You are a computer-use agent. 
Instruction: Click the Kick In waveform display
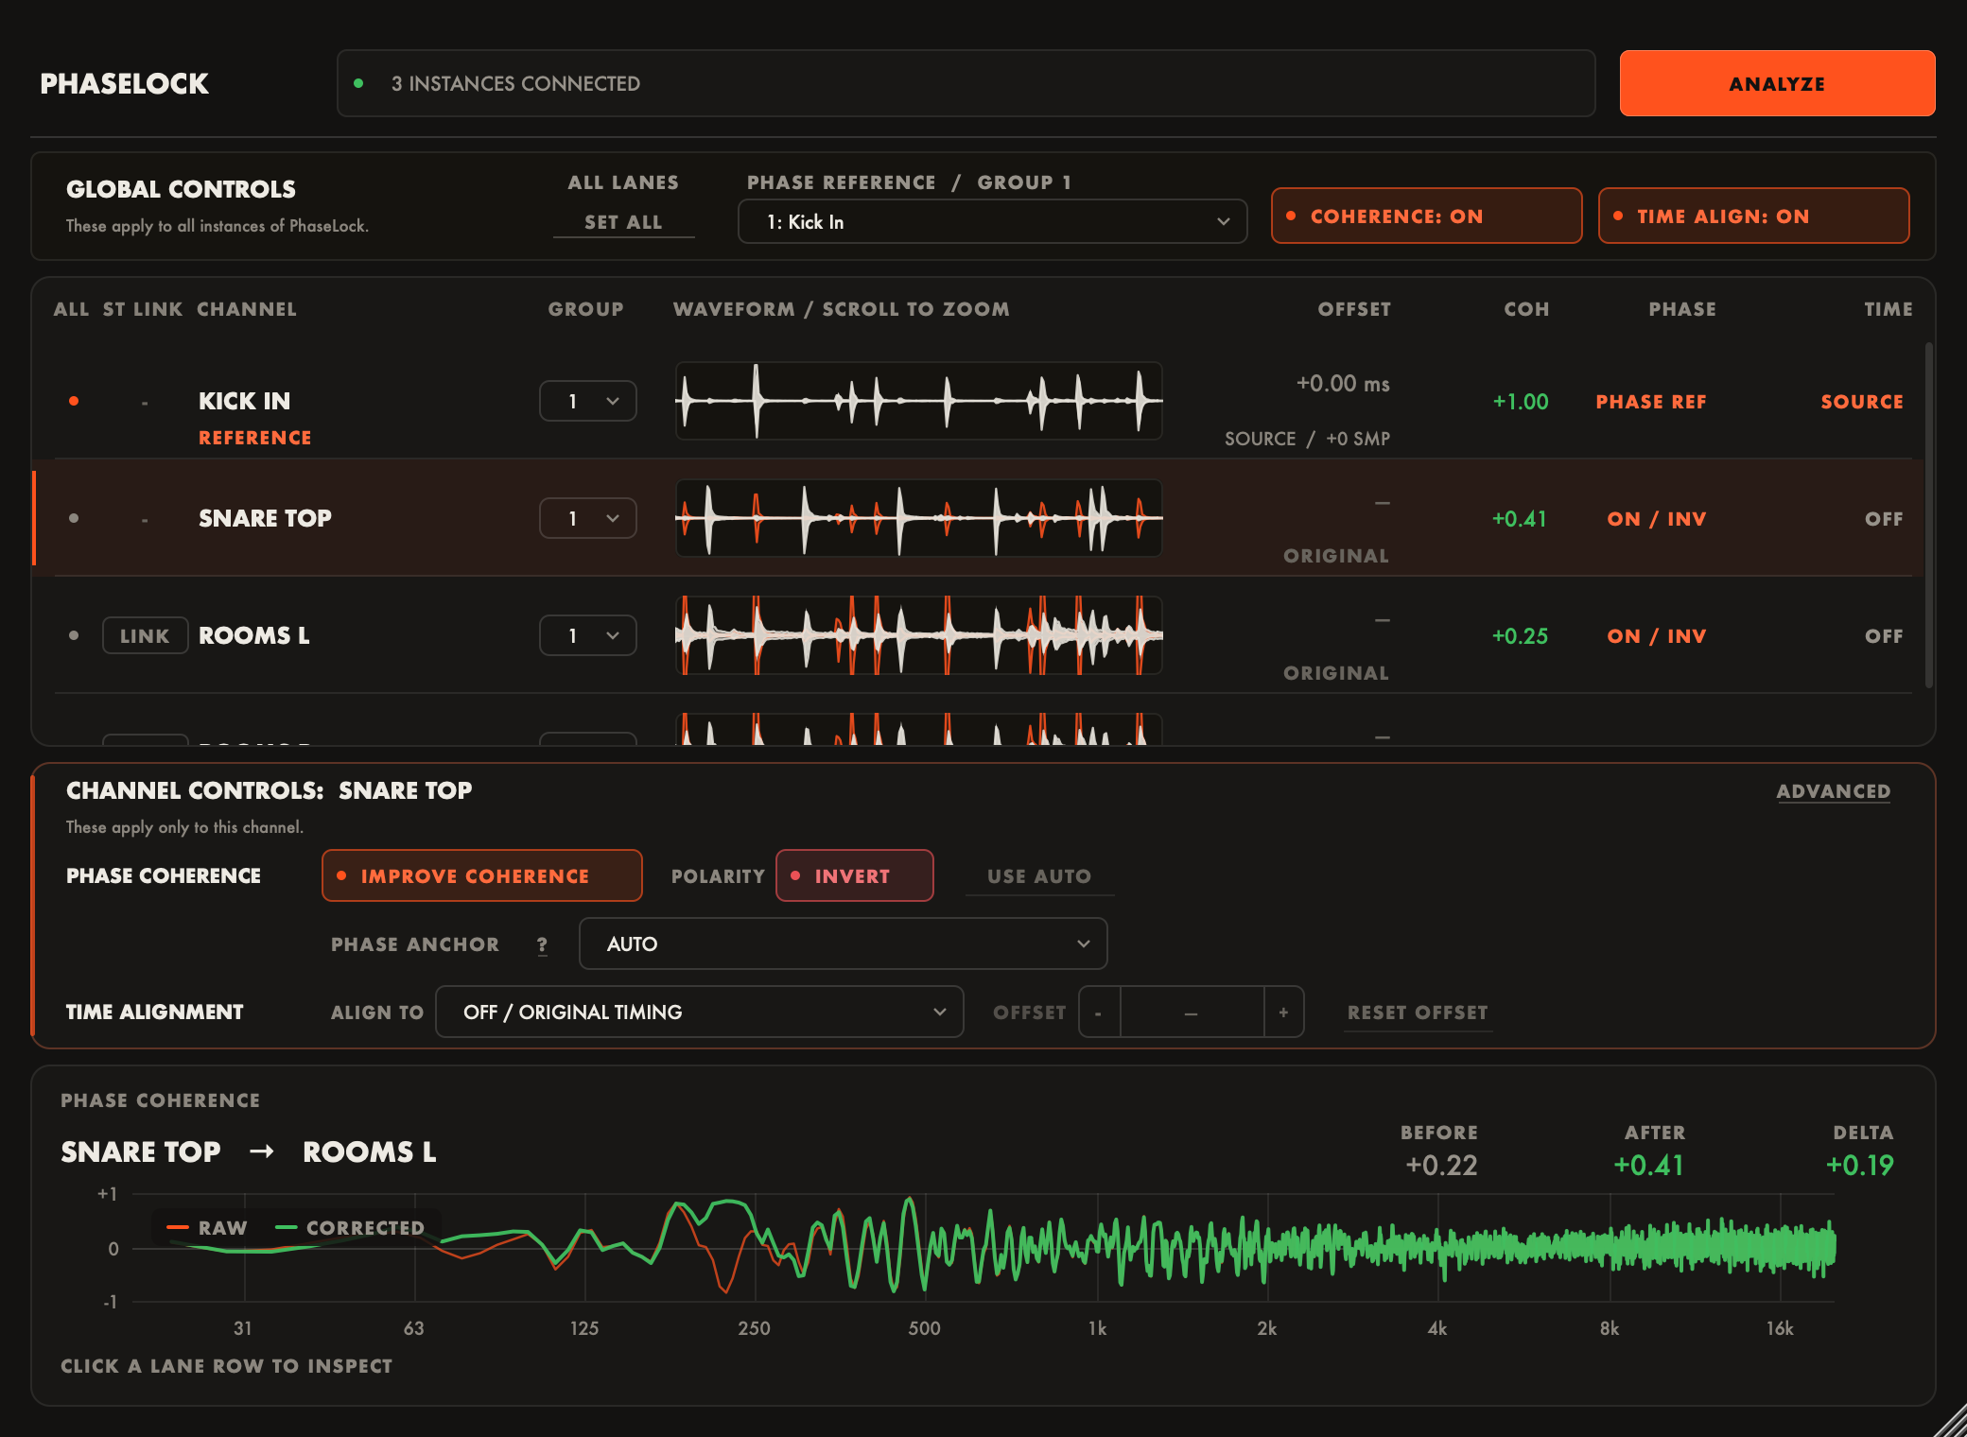pyautogui.click(x=918, y=401)
